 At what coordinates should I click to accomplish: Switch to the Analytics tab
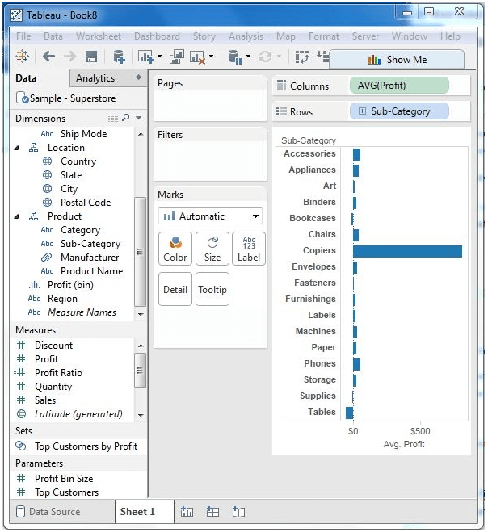(x=95, y=78)
